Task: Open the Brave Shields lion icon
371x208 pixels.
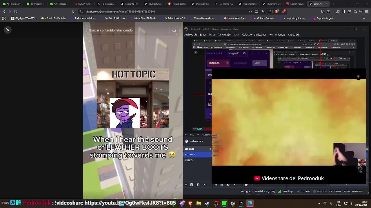Action: click(277, 12)
